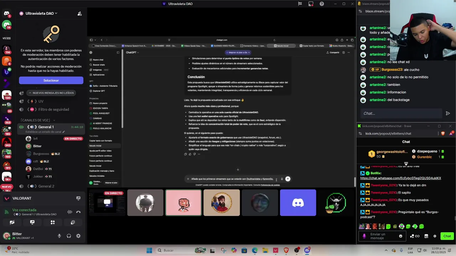
Task: Open the soundboard button
Action: coord(73,222)
